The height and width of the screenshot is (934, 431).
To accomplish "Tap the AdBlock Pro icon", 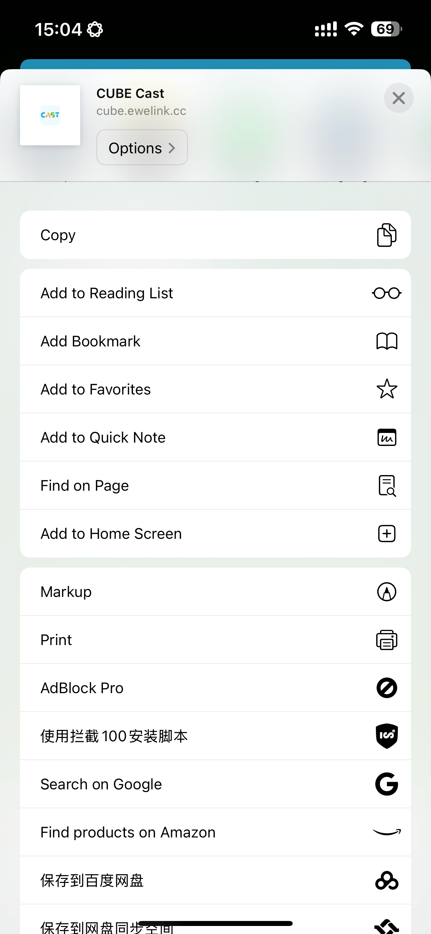I will click(x=387, y=688).
